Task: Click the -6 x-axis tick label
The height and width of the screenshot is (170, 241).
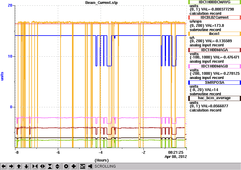Action: 58,153
